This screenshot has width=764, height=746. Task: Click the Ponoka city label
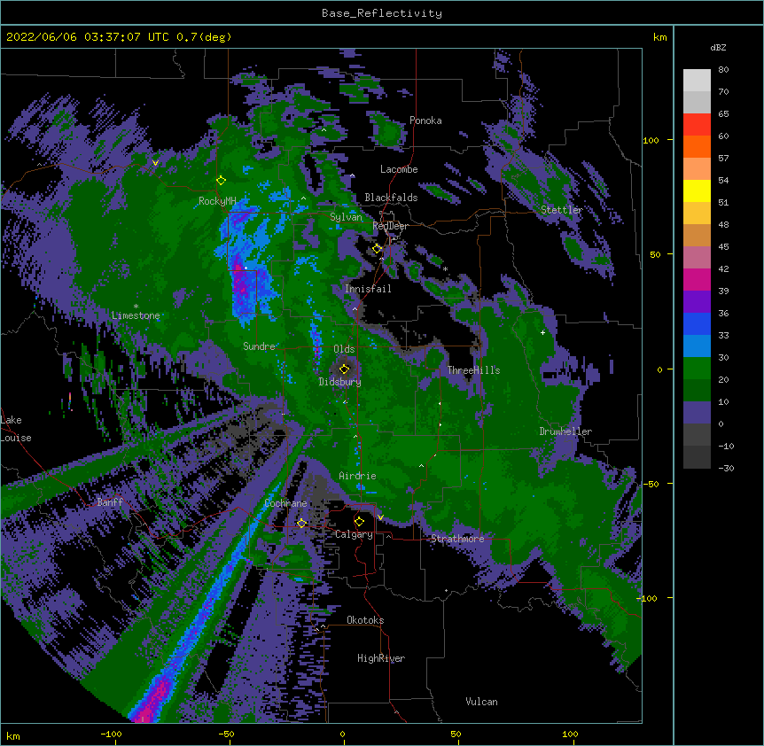pos(425,120)
